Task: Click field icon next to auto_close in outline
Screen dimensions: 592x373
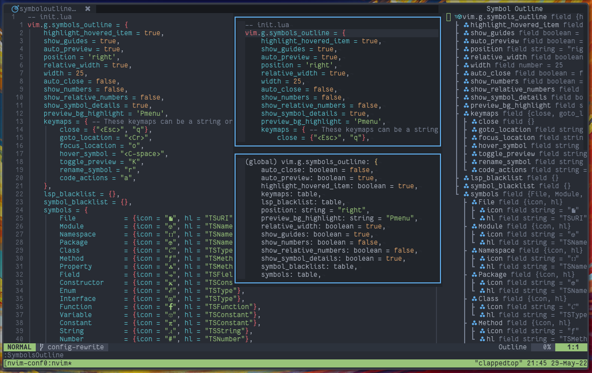Action: (x=466, y=73)
